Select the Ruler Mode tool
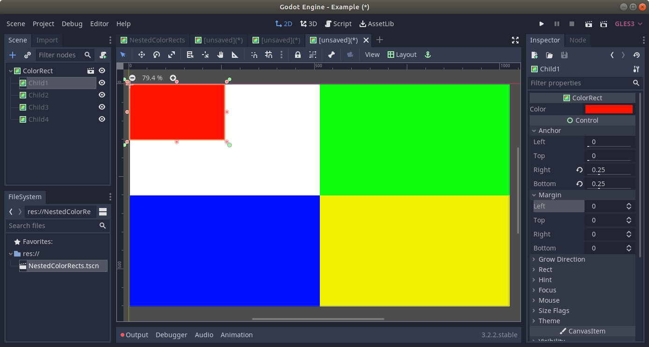This screenshot has height=347, width=649. tap(235, 55)
